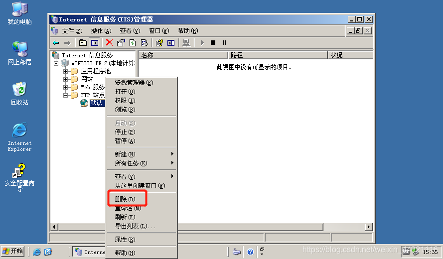Click the Export list toolbar icon
Image resolution: width=443 pixels, height=259 pixels.
tap(145, 43)
